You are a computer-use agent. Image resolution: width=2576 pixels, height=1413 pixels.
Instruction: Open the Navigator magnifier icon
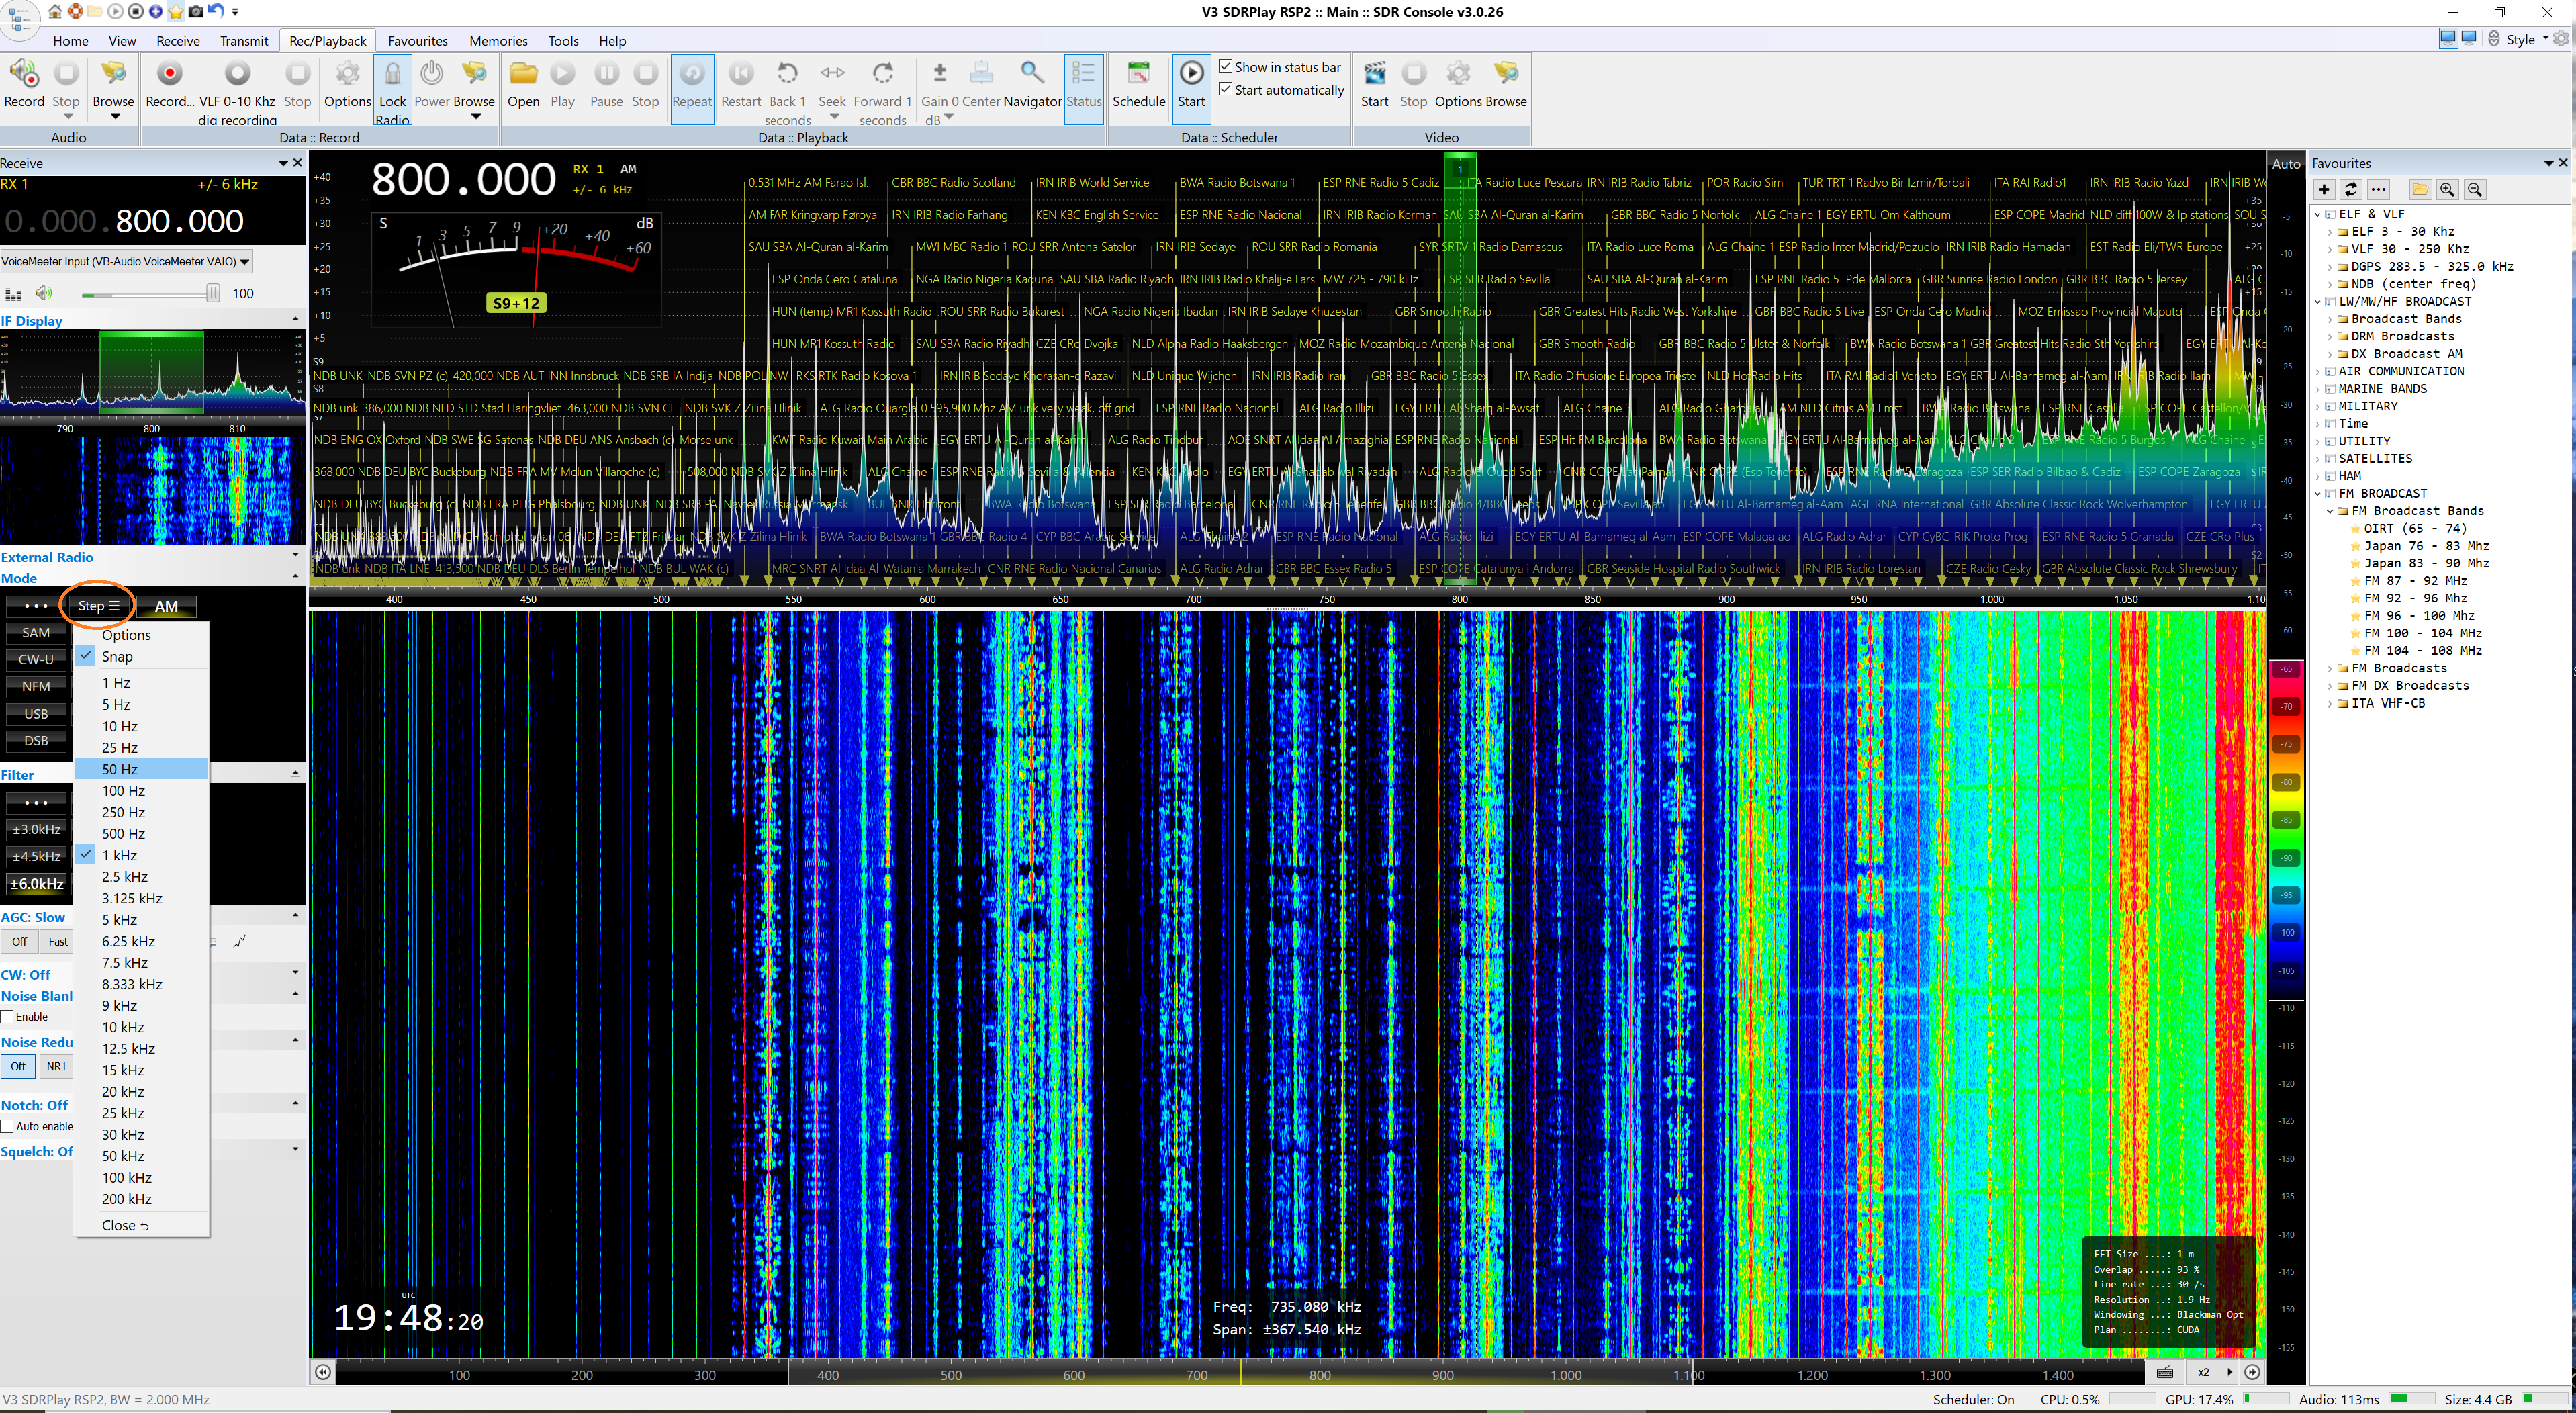pos(1031,75)
